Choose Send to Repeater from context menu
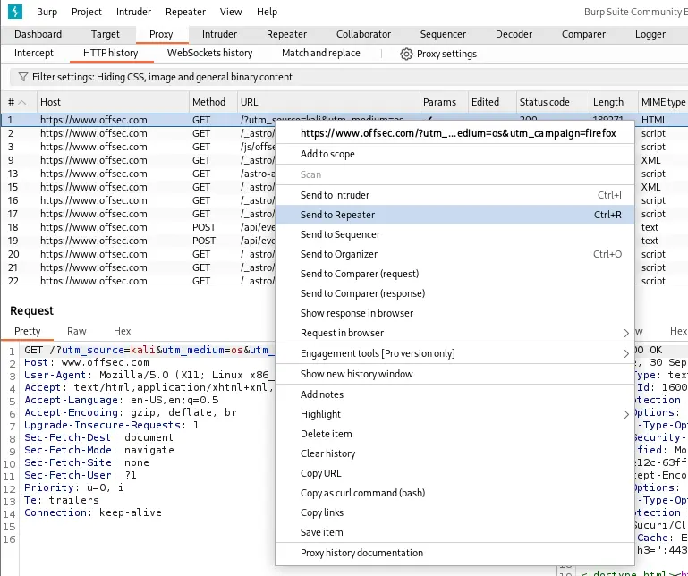 [x=337, y=215]
